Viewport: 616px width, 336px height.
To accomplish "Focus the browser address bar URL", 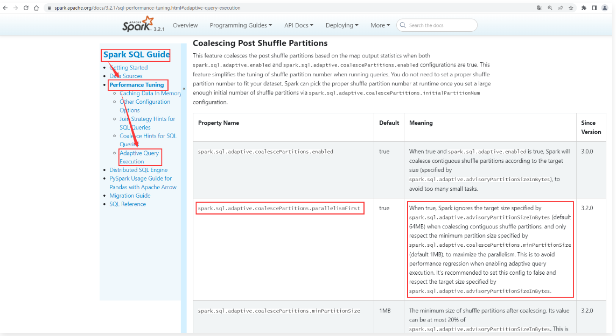I will 148,8.
